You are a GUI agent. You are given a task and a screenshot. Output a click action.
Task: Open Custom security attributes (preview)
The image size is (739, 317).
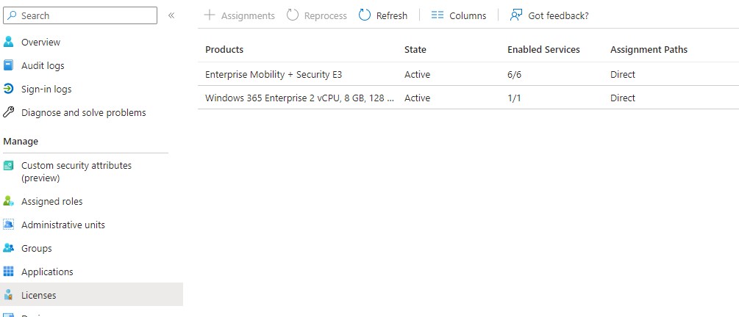(76, 172)
